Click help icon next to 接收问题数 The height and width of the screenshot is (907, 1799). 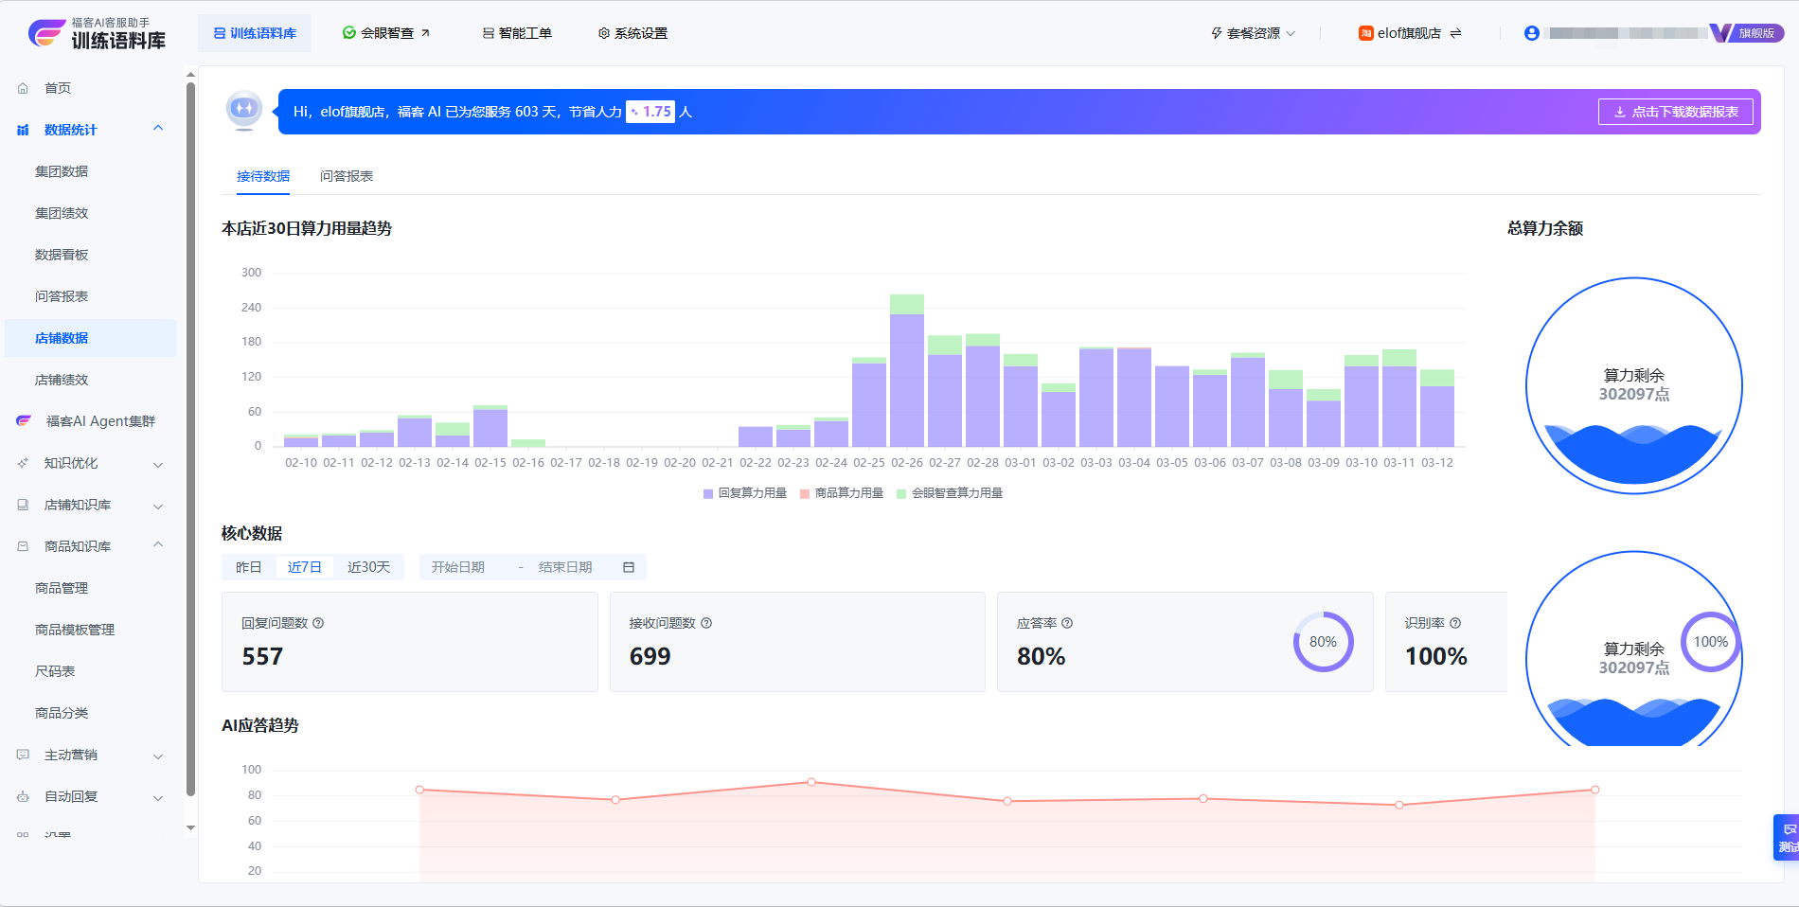[706, 623]
